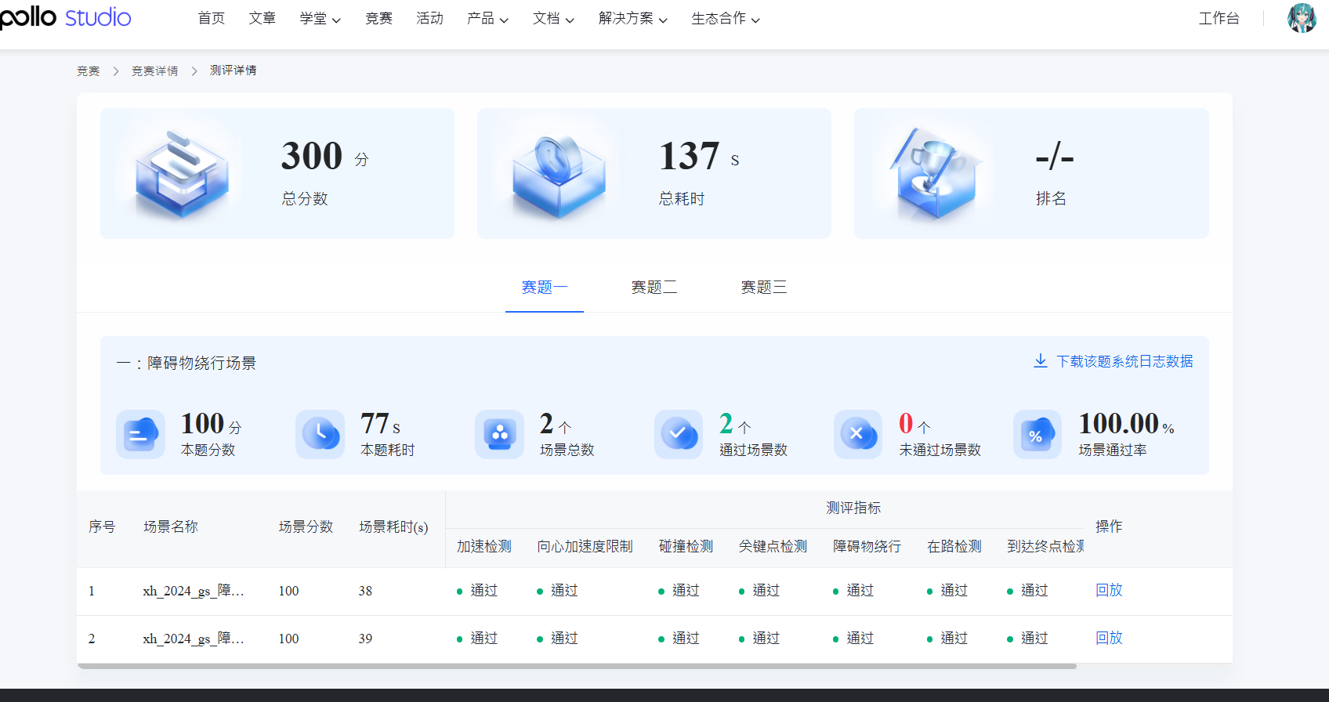Click the download log arrow icon
The height and width of the screenshot is (702, 1329).
click(x=1040, y=361)
